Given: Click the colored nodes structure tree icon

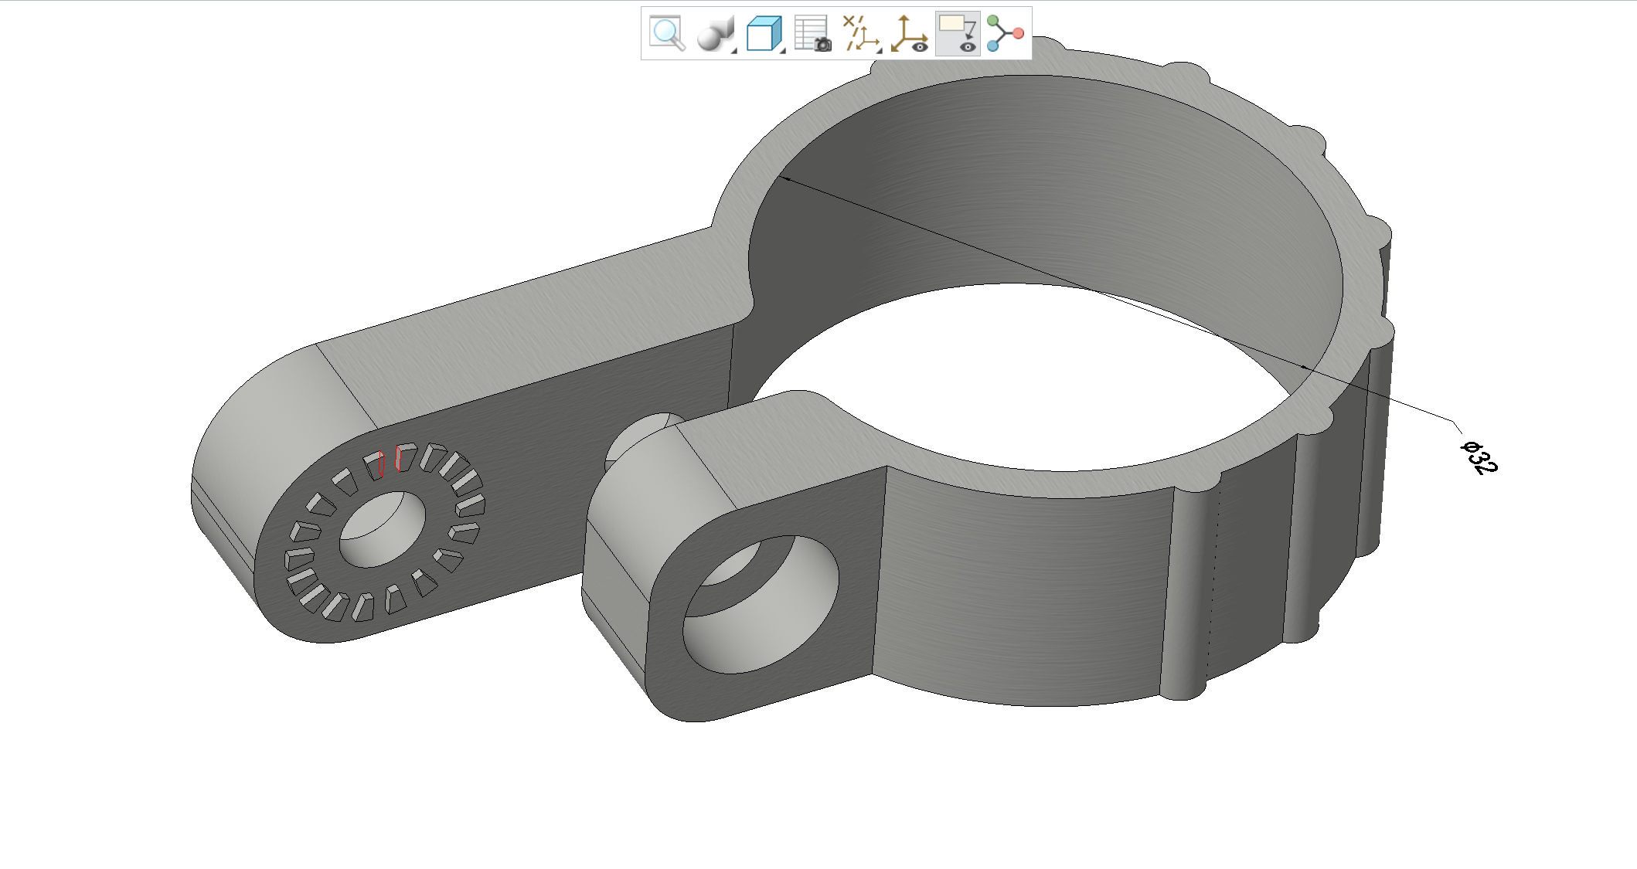Looking at the screenshot, I should pyautogui.click(x=1005, y=33).
